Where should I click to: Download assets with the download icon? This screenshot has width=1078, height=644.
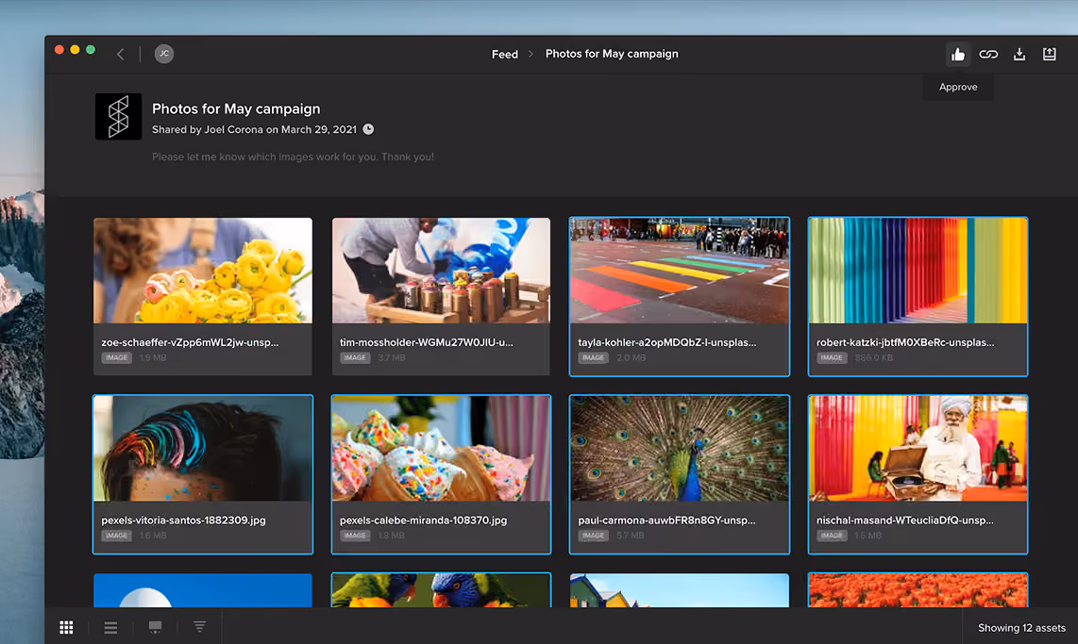pyautogui.click(x=1019, y=55)
